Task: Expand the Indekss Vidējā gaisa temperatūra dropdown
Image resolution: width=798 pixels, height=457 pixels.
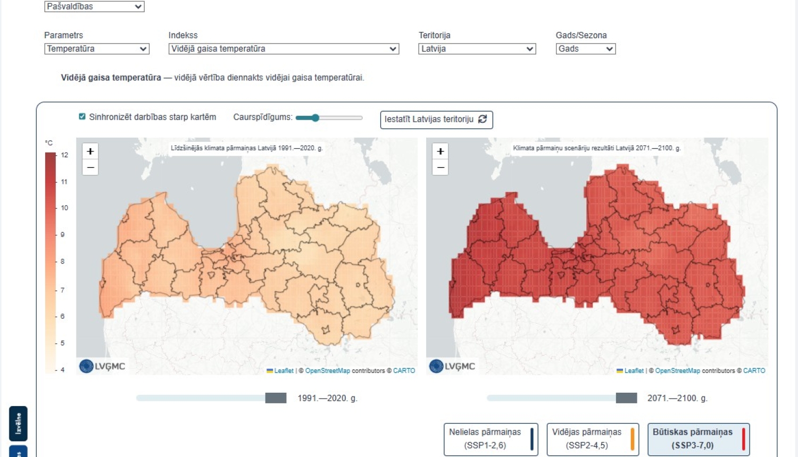Action: pos(284,49)
